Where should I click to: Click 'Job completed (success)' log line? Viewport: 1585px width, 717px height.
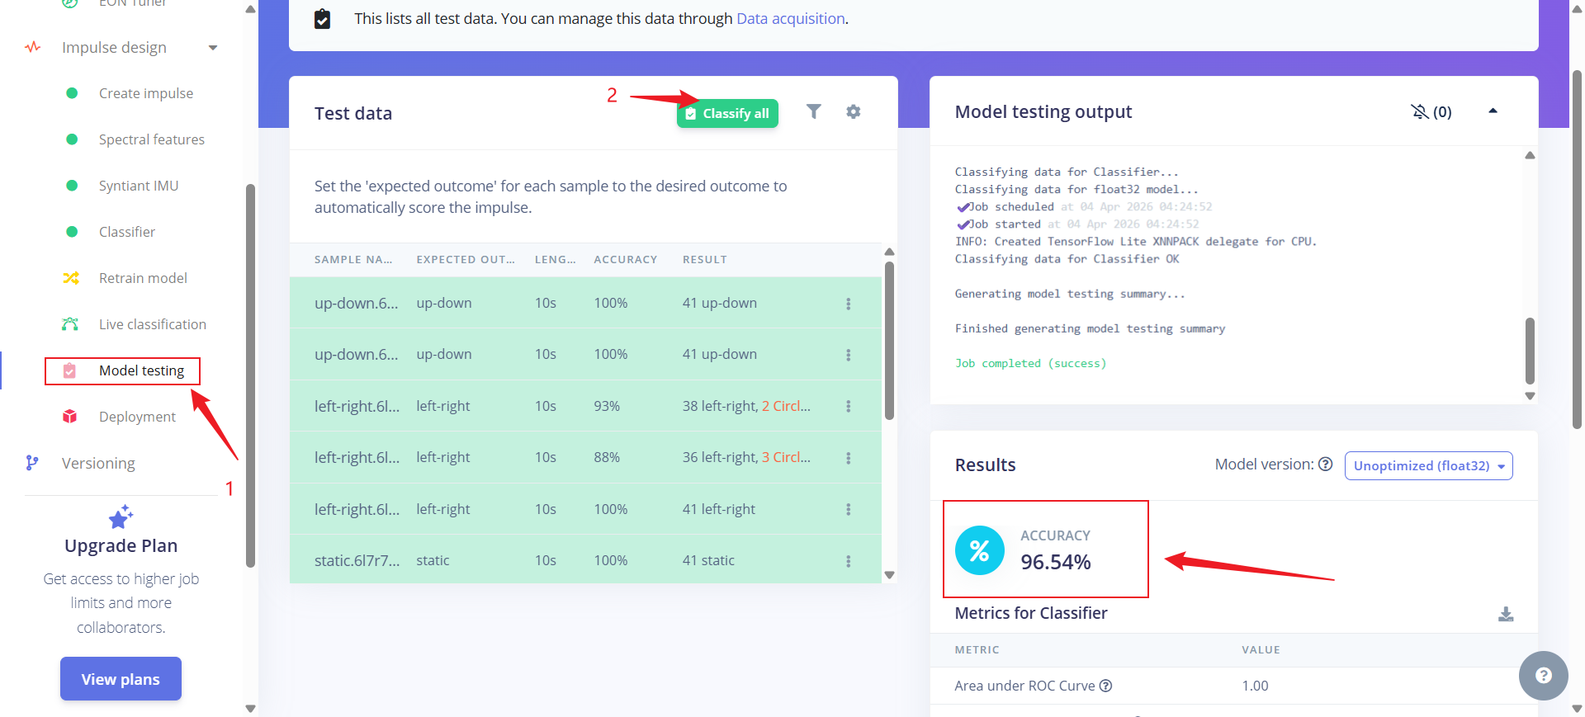[1030, 363]
